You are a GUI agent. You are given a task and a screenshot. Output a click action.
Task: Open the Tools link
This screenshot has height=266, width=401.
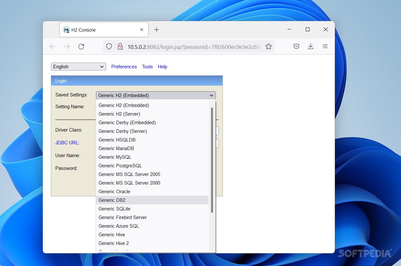click(147, 67)
